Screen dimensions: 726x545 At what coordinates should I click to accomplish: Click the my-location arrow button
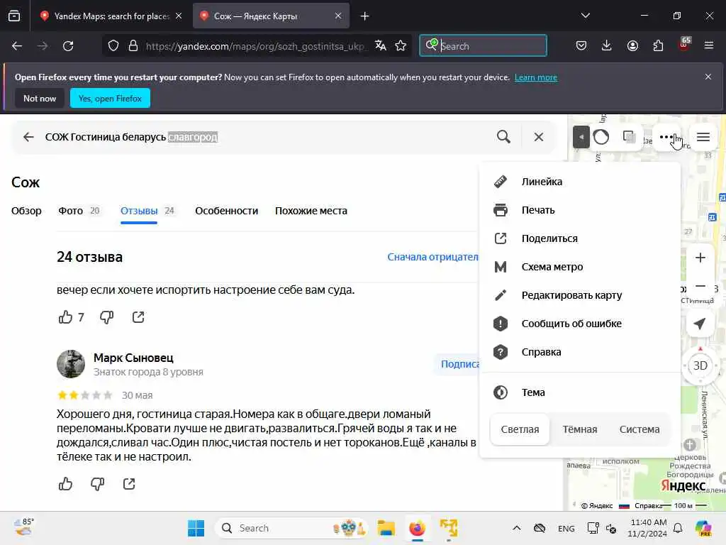pos(700,324)
